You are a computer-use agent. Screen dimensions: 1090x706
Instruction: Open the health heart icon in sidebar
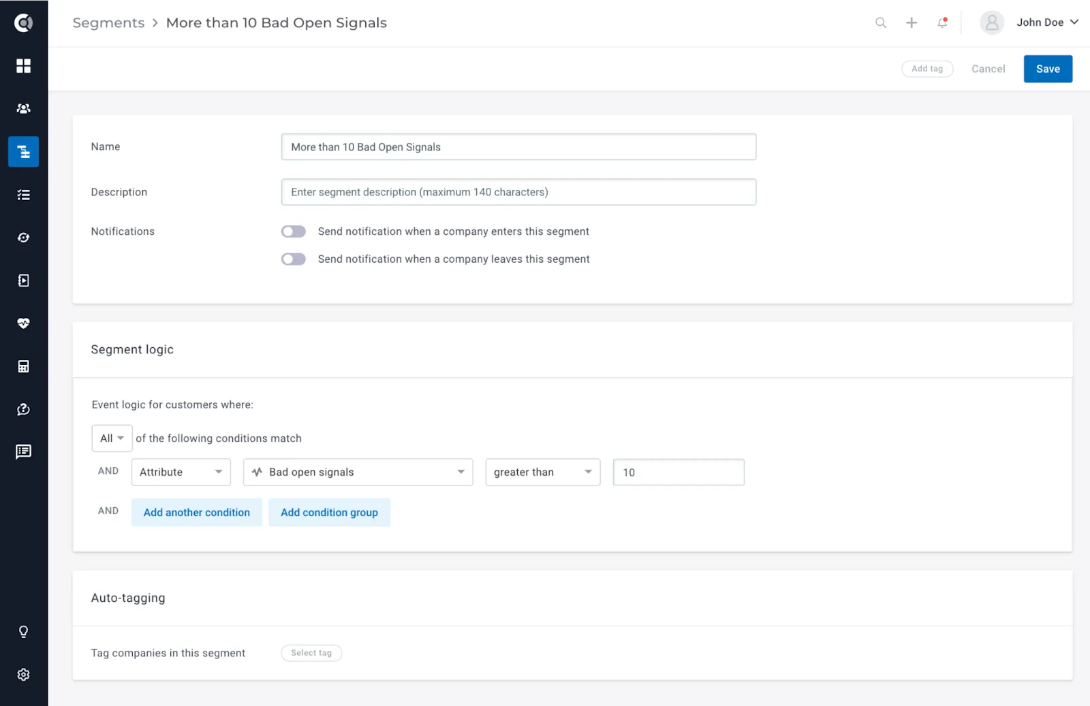pos(23,323)
